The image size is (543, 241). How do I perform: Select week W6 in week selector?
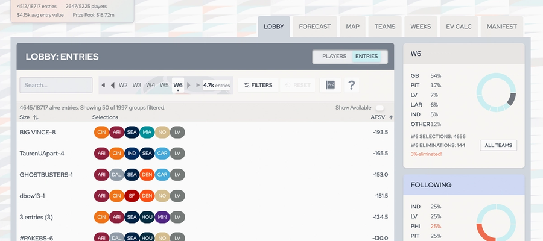178,85
